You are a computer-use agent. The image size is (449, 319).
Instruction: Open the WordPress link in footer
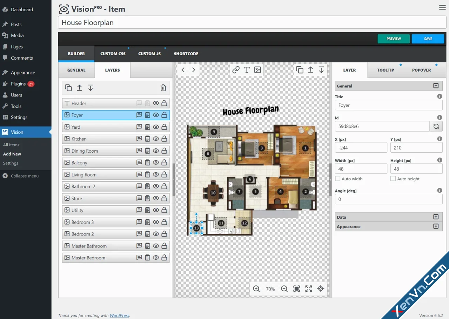(x=119, y=315)
